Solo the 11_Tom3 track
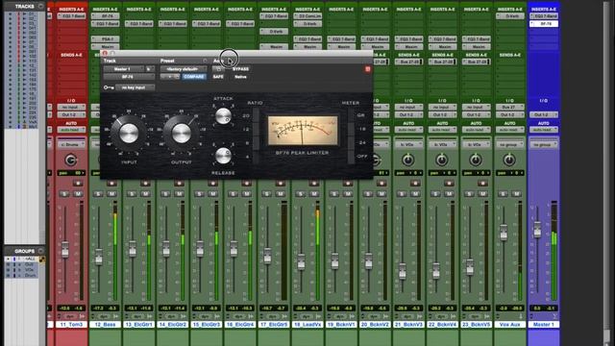This screenshot has height=346, width=615. click(x=64, y=194)
